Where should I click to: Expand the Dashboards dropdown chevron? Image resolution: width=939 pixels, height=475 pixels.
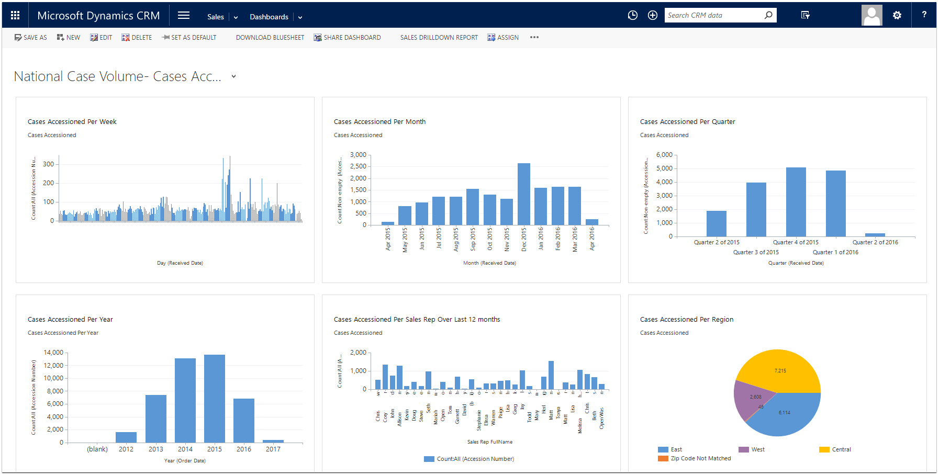[x=300, y=17]
